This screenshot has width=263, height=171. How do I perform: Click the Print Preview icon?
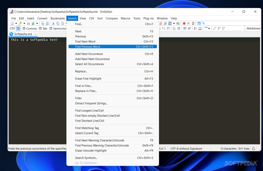[x=47, y=23]
